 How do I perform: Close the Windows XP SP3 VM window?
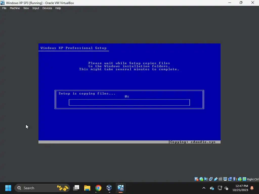click(x=253, y=3)
